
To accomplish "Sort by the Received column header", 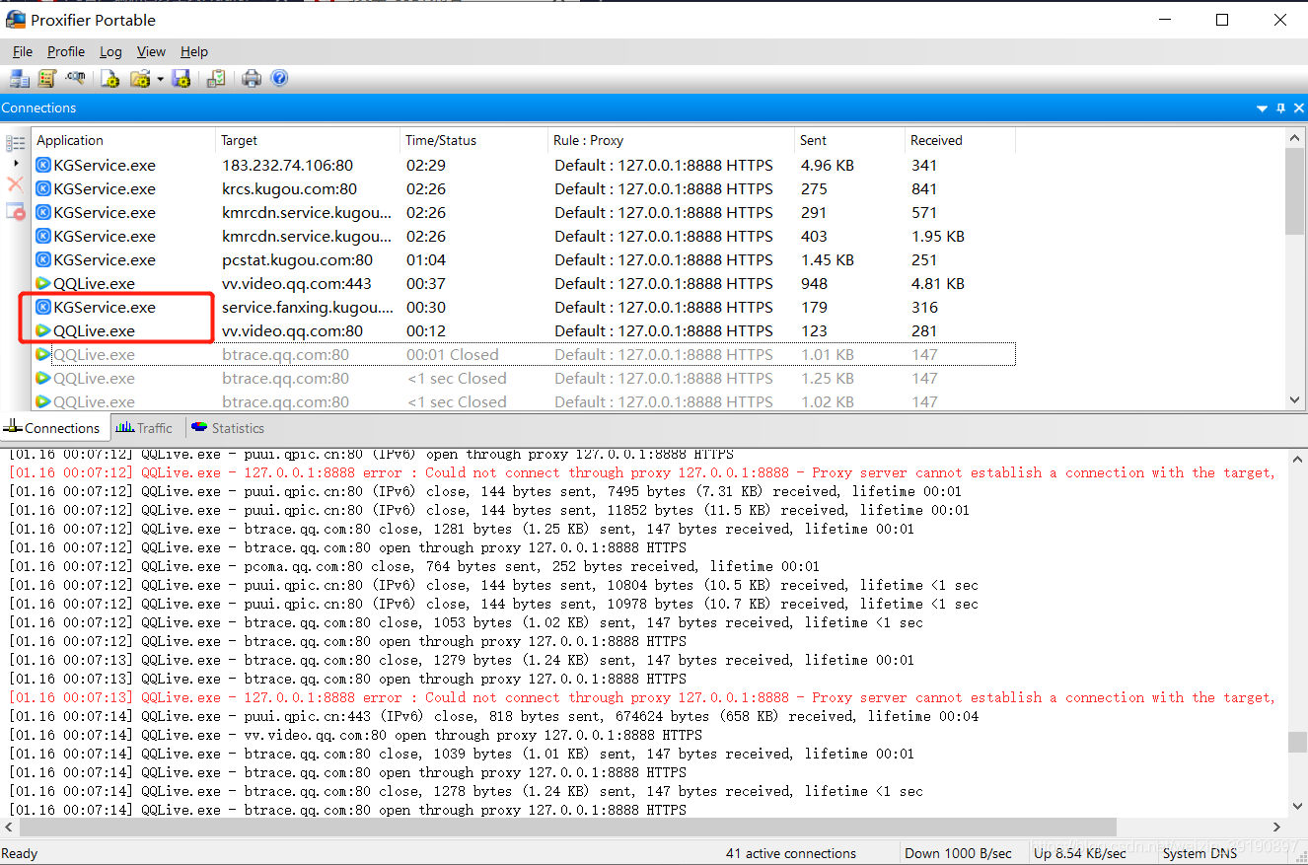I will click(960, 140).
